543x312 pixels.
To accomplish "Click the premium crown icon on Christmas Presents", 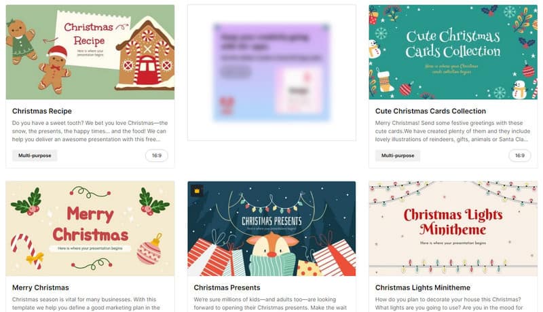I will pyautogui.click(x=198, y=190).
